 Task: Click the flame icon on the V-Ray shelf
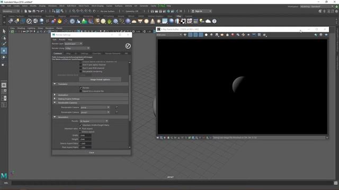pos(60,21)
